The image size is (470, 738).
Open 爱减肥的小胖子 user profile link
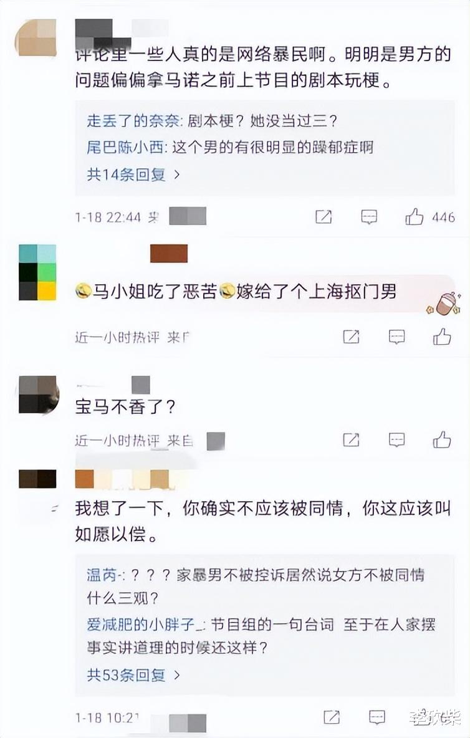click(141, 625)
